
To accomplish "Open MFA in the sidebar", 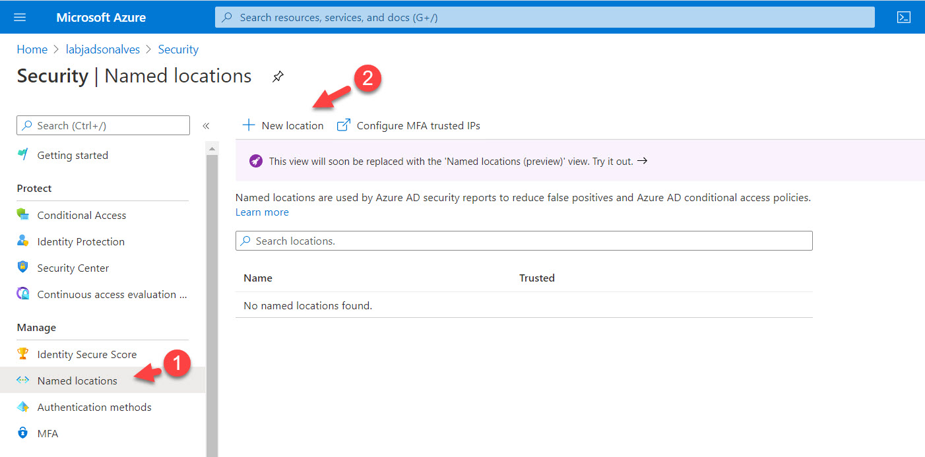I will click(48, 433).
